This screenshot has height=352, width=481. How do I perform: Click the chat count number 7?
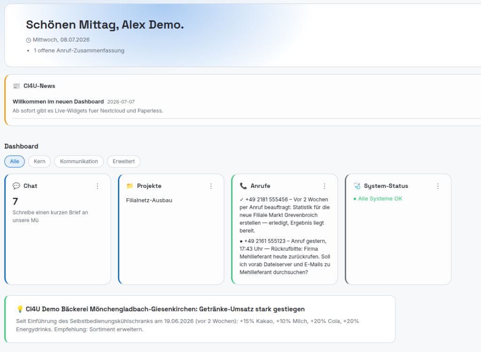click(x=16, y=202)
